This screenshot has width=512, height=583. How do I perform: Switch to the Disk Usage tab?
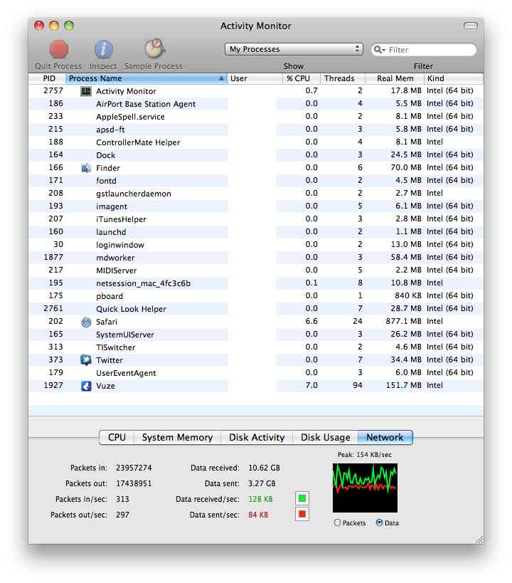[x=325, y=437]
